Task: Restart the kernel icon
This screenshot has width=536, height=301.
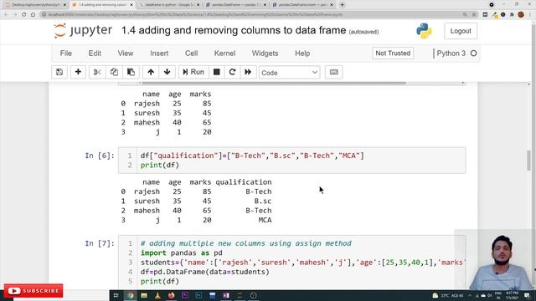Action: click(233, 72)
